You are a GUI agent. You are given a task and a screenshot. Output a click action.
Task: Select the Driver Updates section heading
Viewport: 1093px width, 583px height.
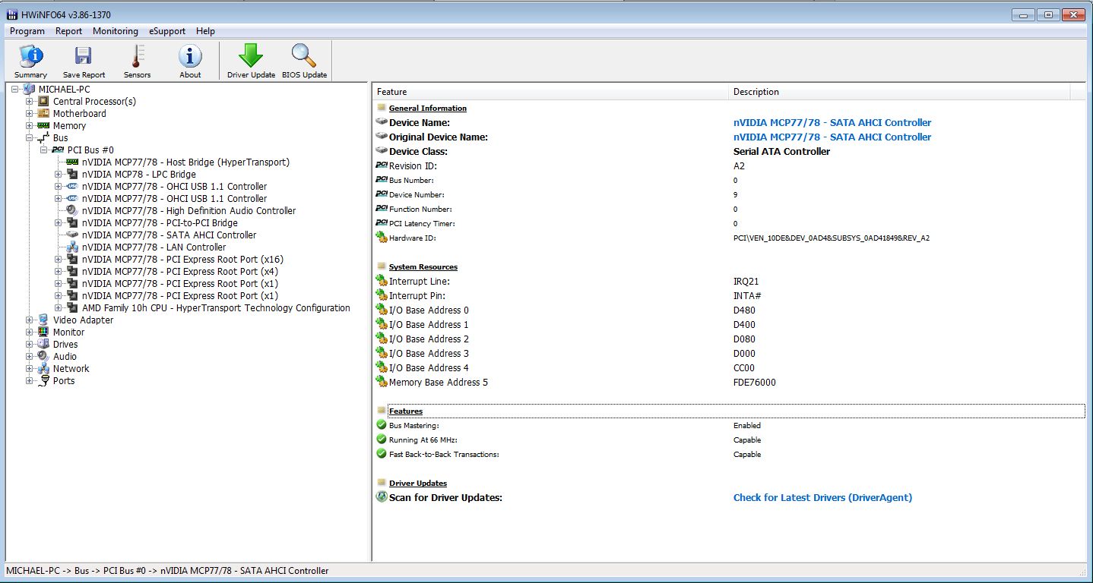pos(418,484)
